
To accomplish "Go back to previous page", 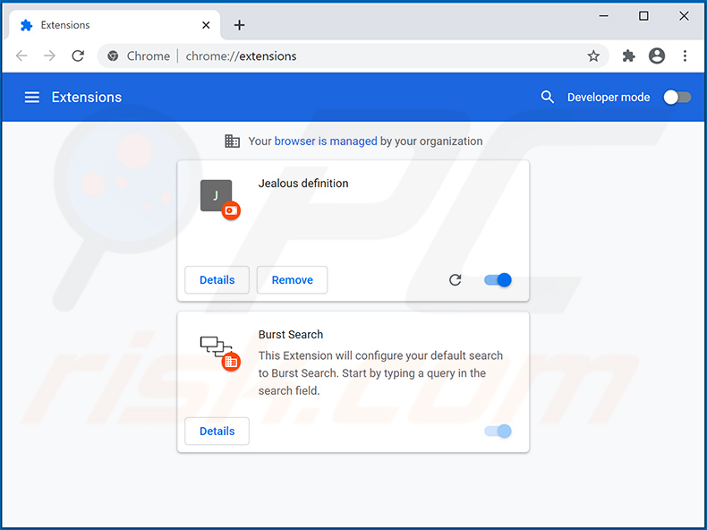I will tap(21, 56).
